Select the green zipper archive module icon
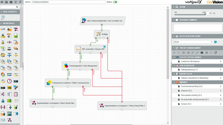This screenshot has width=223, height=125. [9, 101]
